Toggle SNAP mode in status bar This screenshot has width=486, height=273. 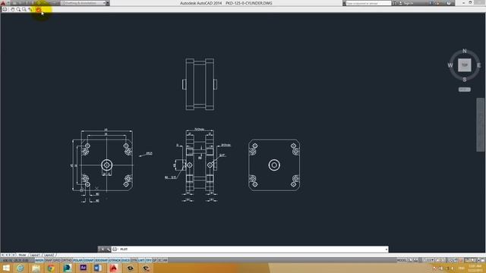[x=49, y=260]
